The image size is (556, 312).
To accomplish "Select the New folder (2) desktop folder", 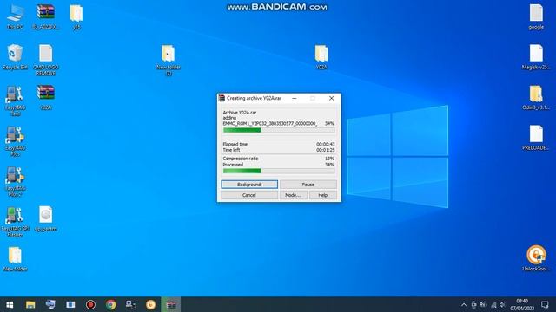I will (x=169, y=60).
